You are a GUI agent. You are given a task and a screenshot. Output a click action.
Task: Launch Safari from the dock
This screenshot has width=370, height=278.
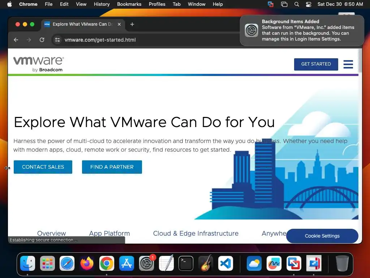click(67, 263)
